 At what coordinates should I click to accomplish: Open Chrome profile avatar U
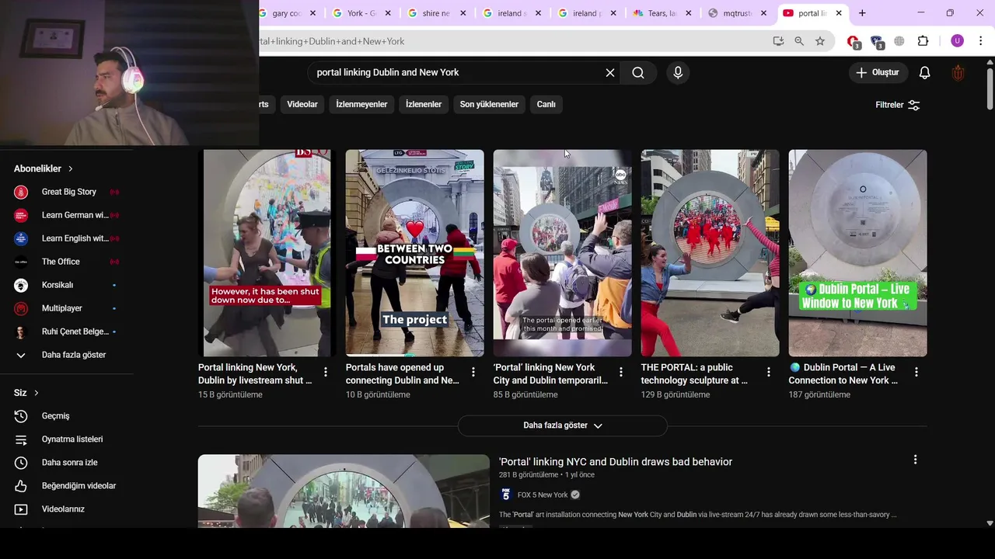pyautogui.click(x=957, y=41)
